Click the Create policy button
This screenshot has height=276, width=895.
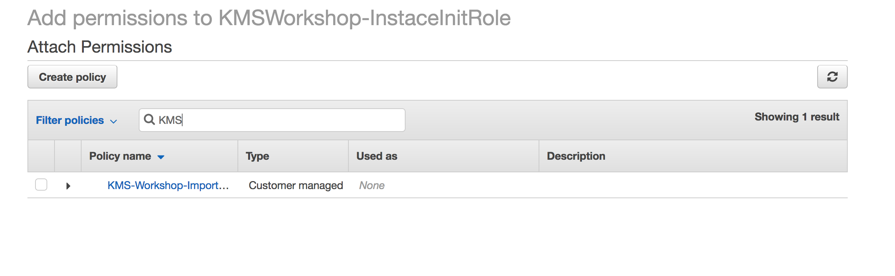point(72,77)
